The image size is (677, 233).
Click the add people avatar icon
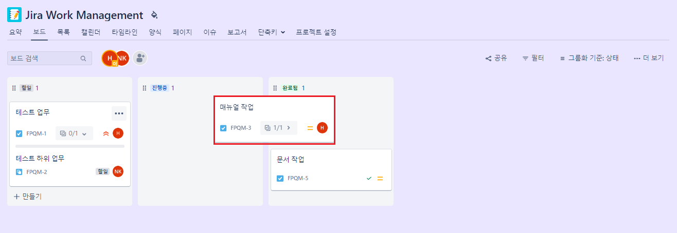coord(140,58)
